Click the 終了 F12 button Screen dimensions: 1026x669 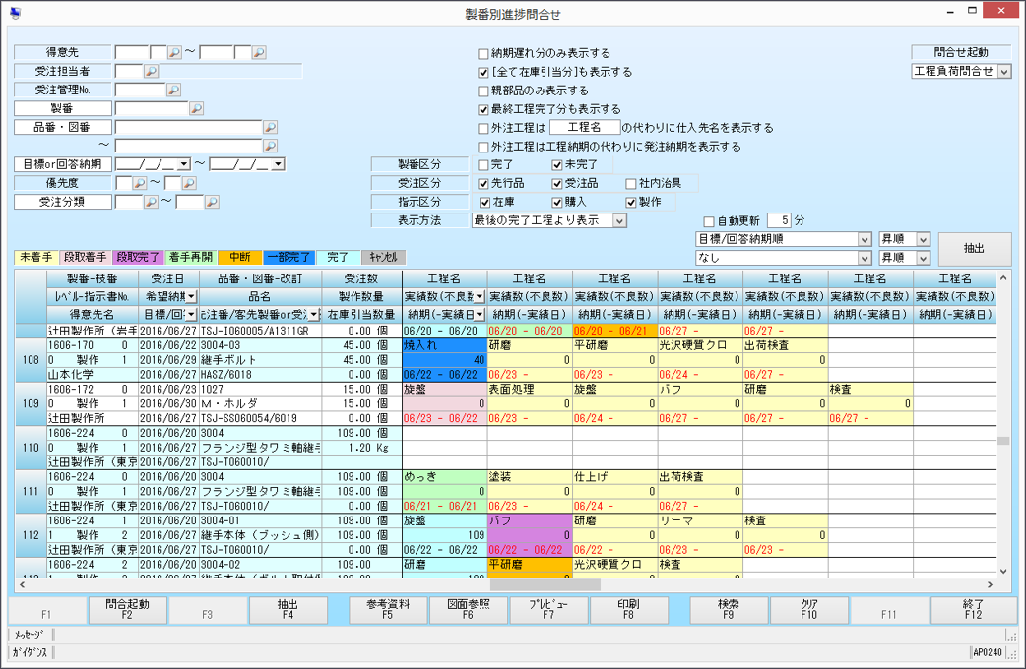point(973,609)
